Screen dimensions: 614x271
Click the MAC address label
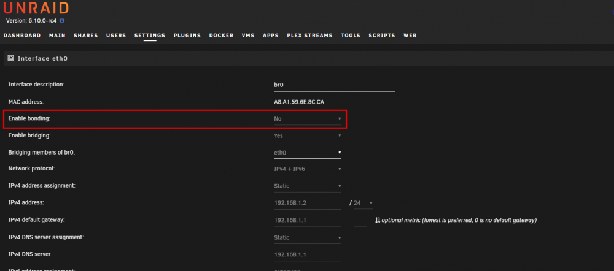click(x=26, y=102)
